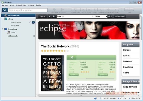Click the Descarga toolbar icon
The image size is (143, 101).
click(54, 10)
